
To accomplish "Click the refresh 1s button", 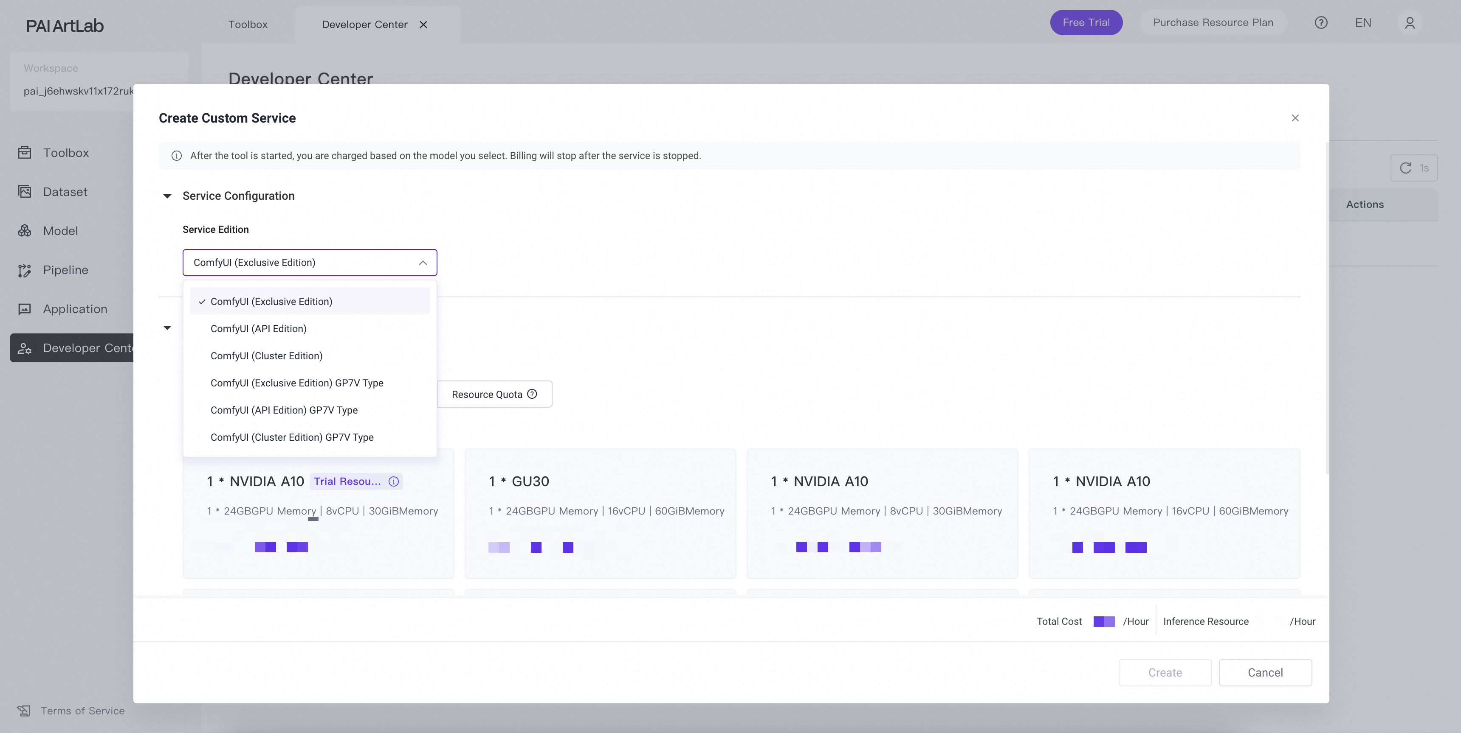I will (x=1413, y=168).
